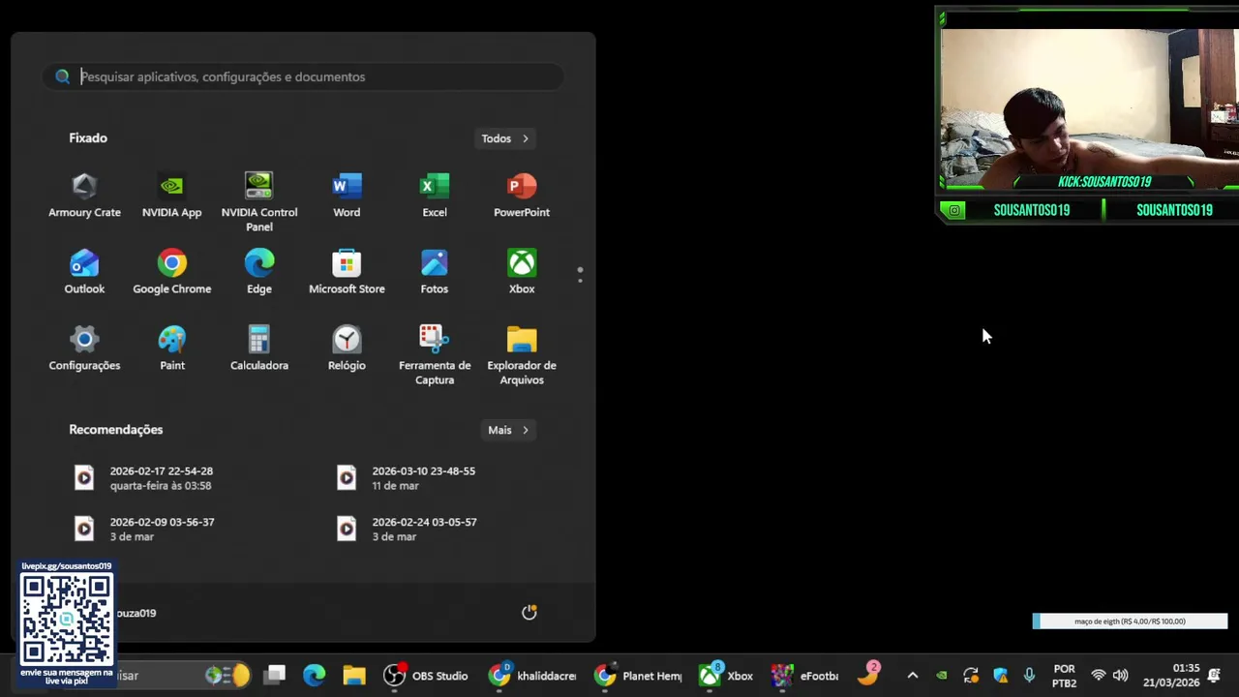Viewport: 1239px width, 697px height.
Task: Open File Explorer folder in the taskbar
Action: click(x=353, y=676)
